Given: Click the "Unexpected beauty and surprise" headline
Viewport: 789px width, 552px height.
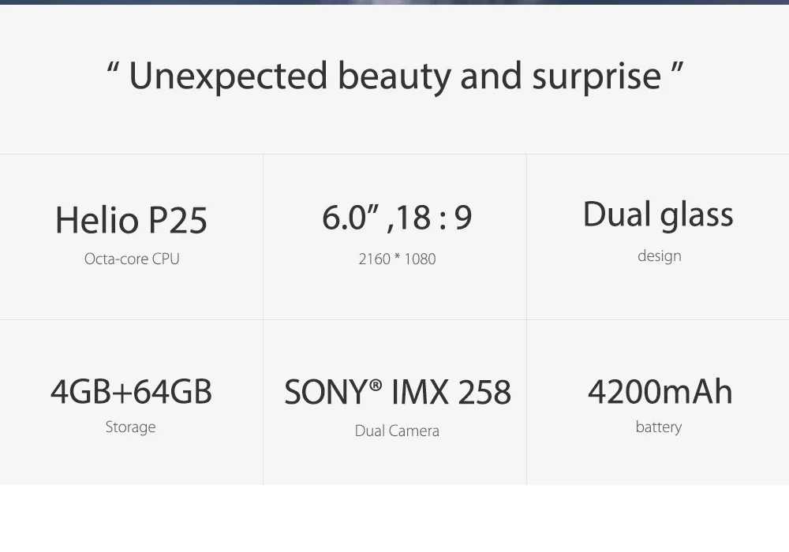Looking at the screenshot, I should click(395, 76).
